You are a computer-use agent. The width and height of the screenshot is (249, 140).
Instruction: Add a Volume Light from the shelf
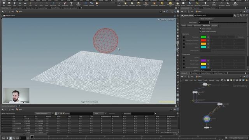pyautogui.click(x=154, y=4)
